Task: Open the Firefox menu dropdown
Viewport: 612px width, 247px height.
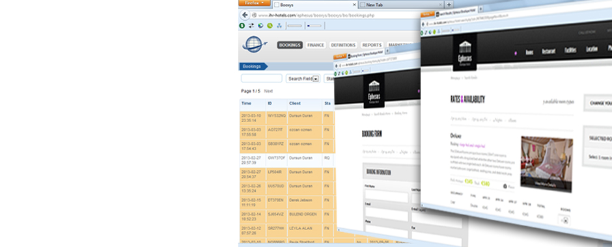Action: coord(254,3)
